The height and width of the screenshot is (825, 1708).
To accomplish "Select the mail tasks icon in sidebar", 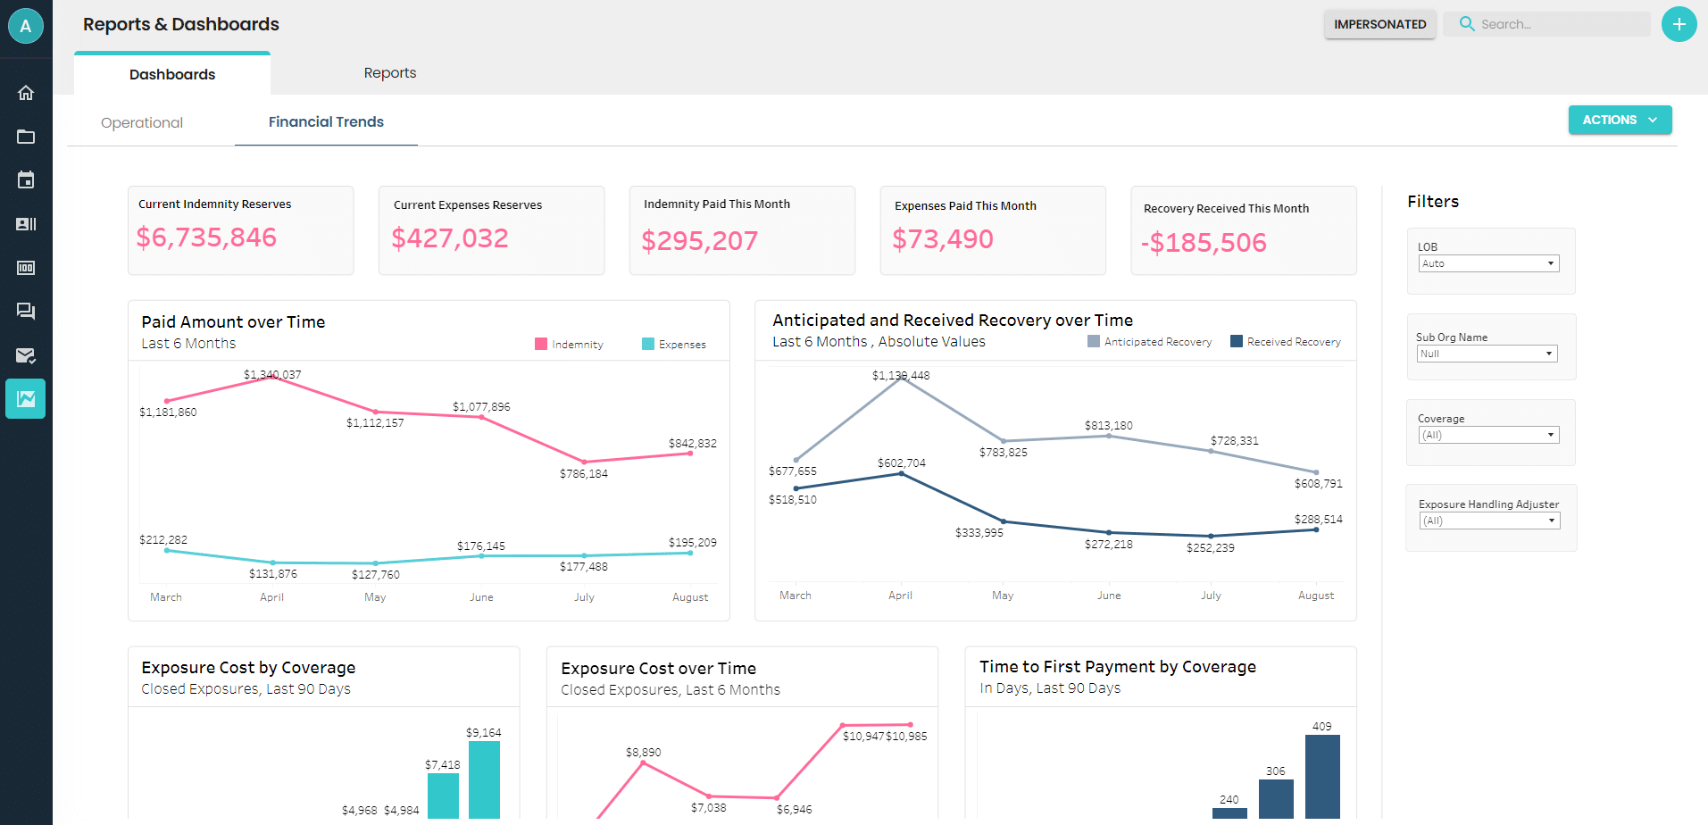I will (26, 355).
